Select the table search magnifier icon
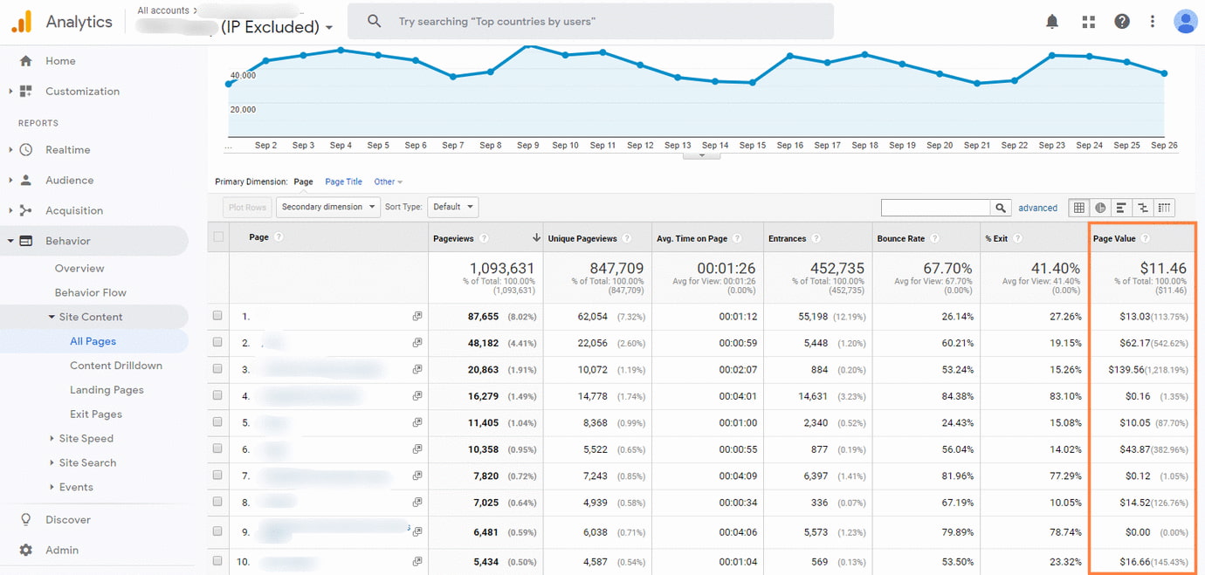Image resolution: width=1205 pixels, height=575 pixels. click(1001, 207)
